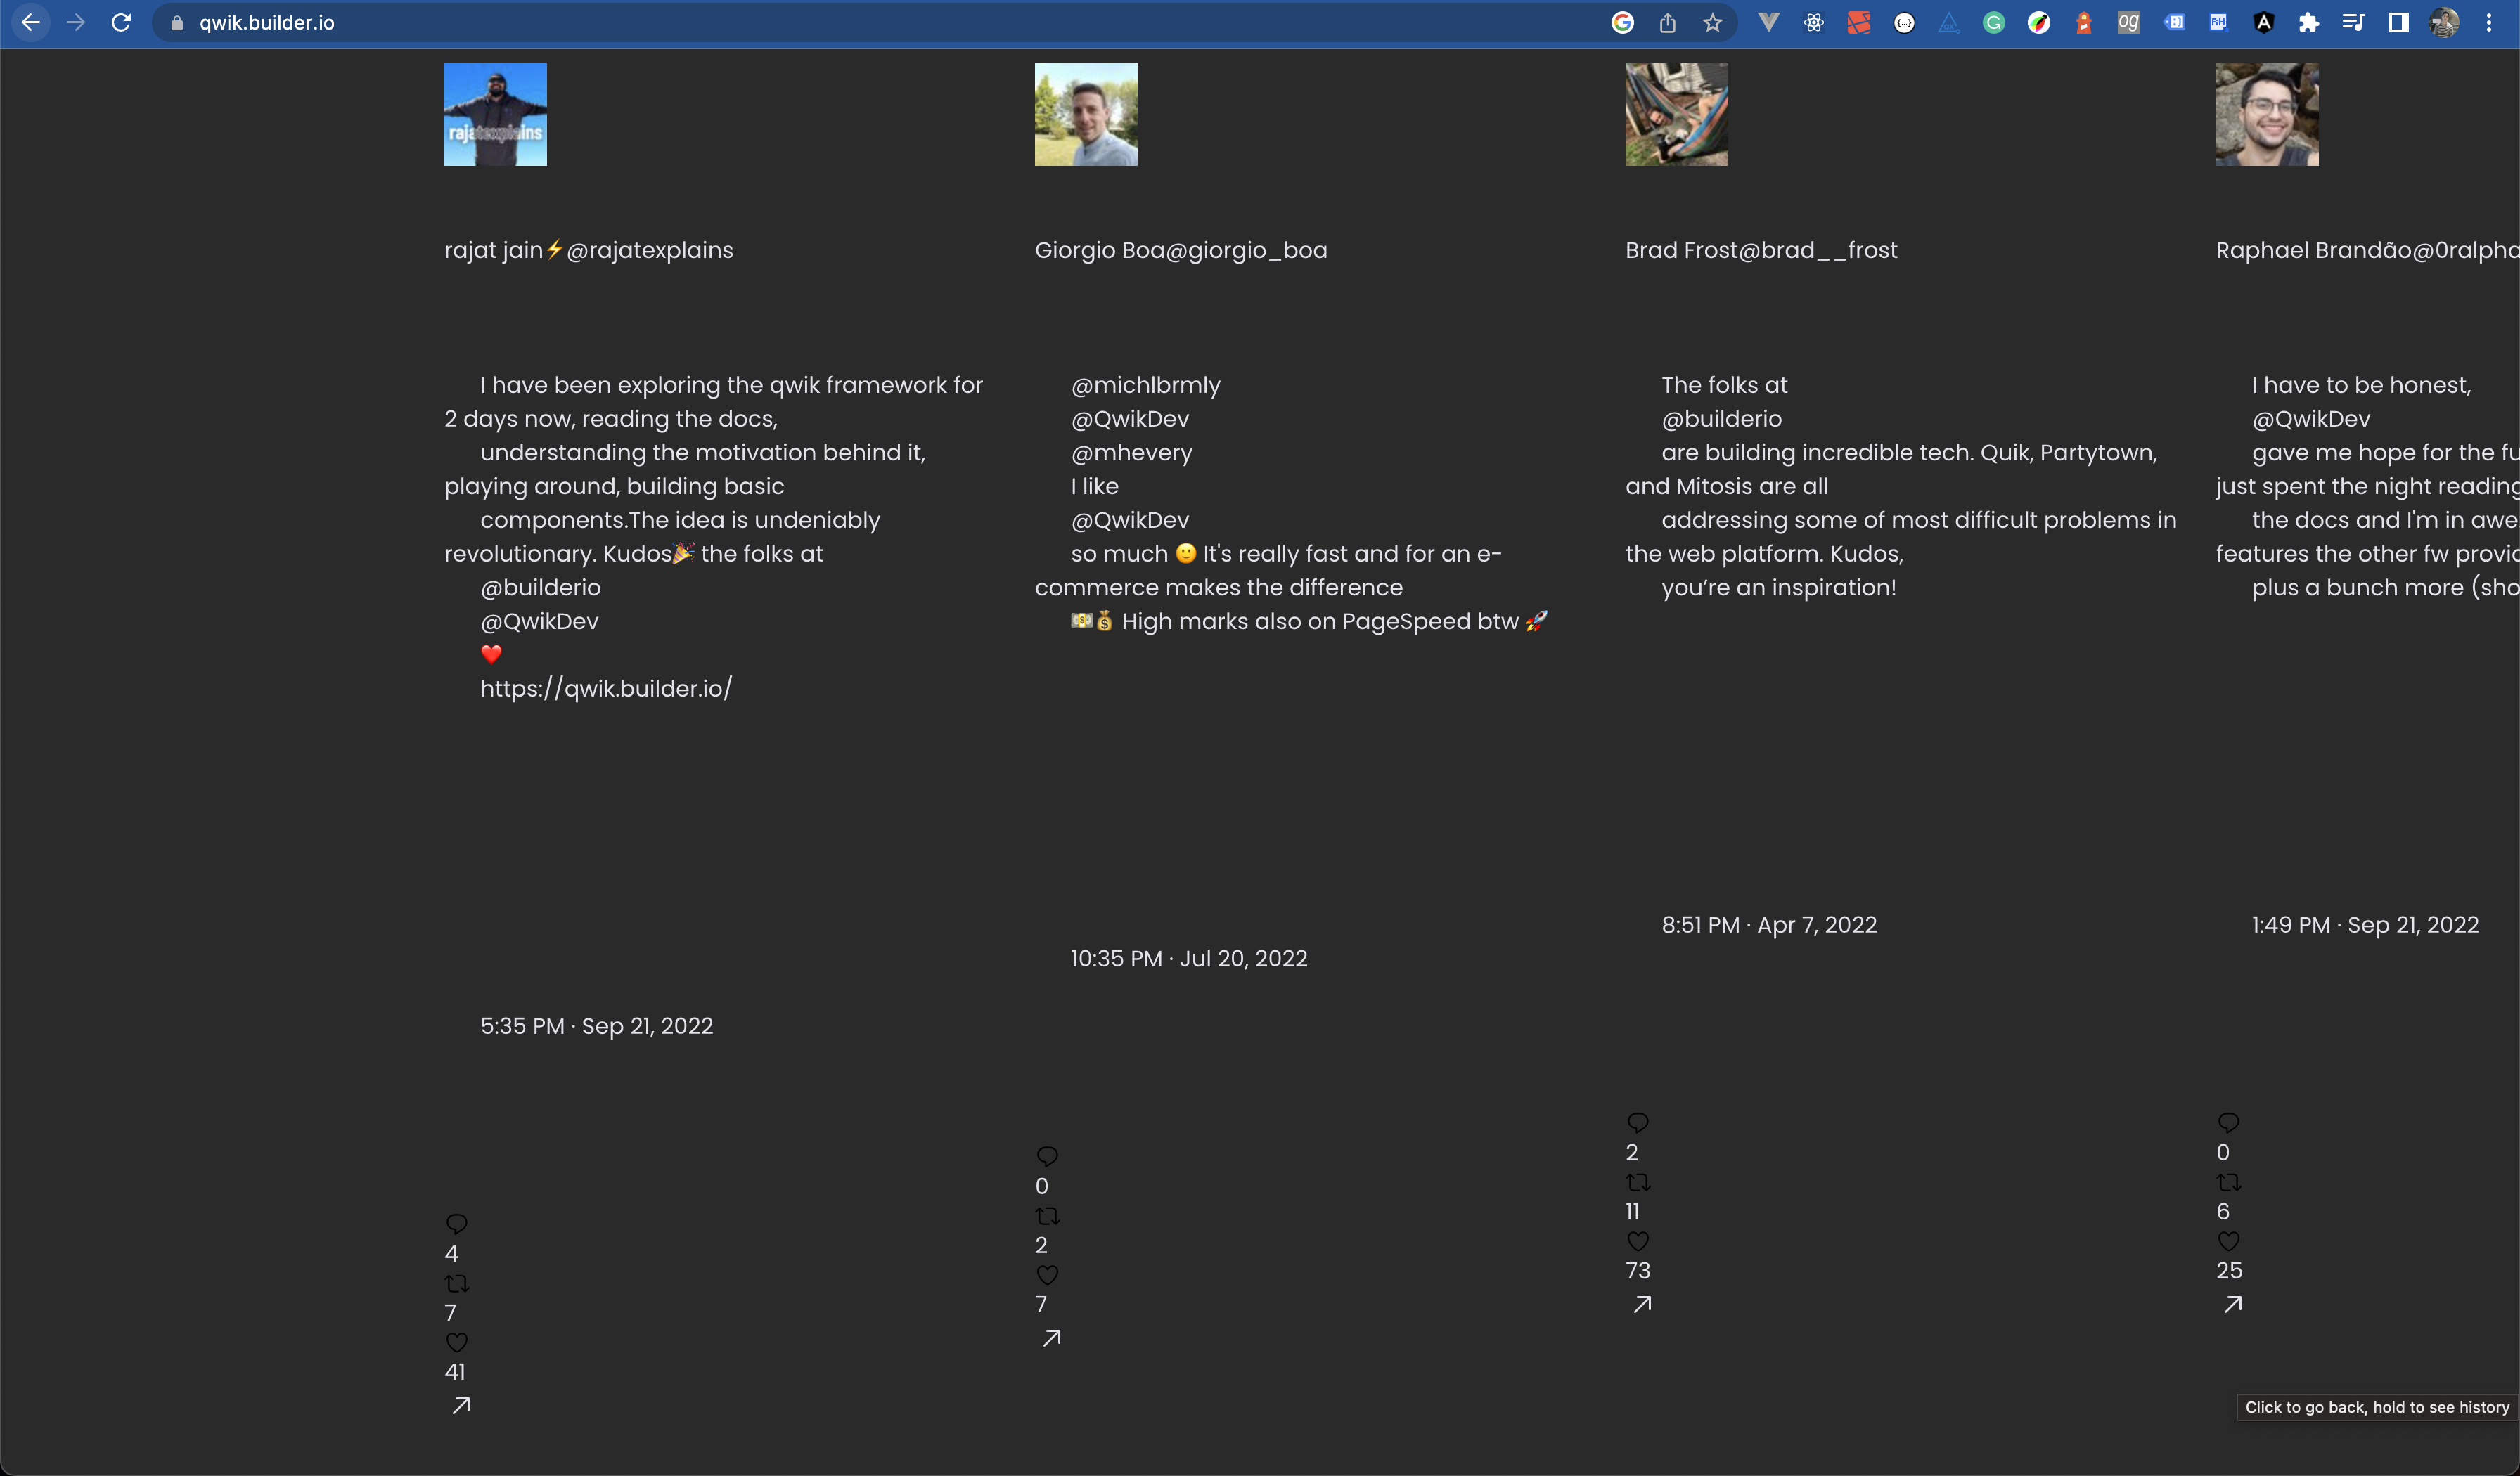Image resolution: width=2520 pixels, height=1476 pixels.
Task: Share this page using the share icon
Action: [1667, 23]
